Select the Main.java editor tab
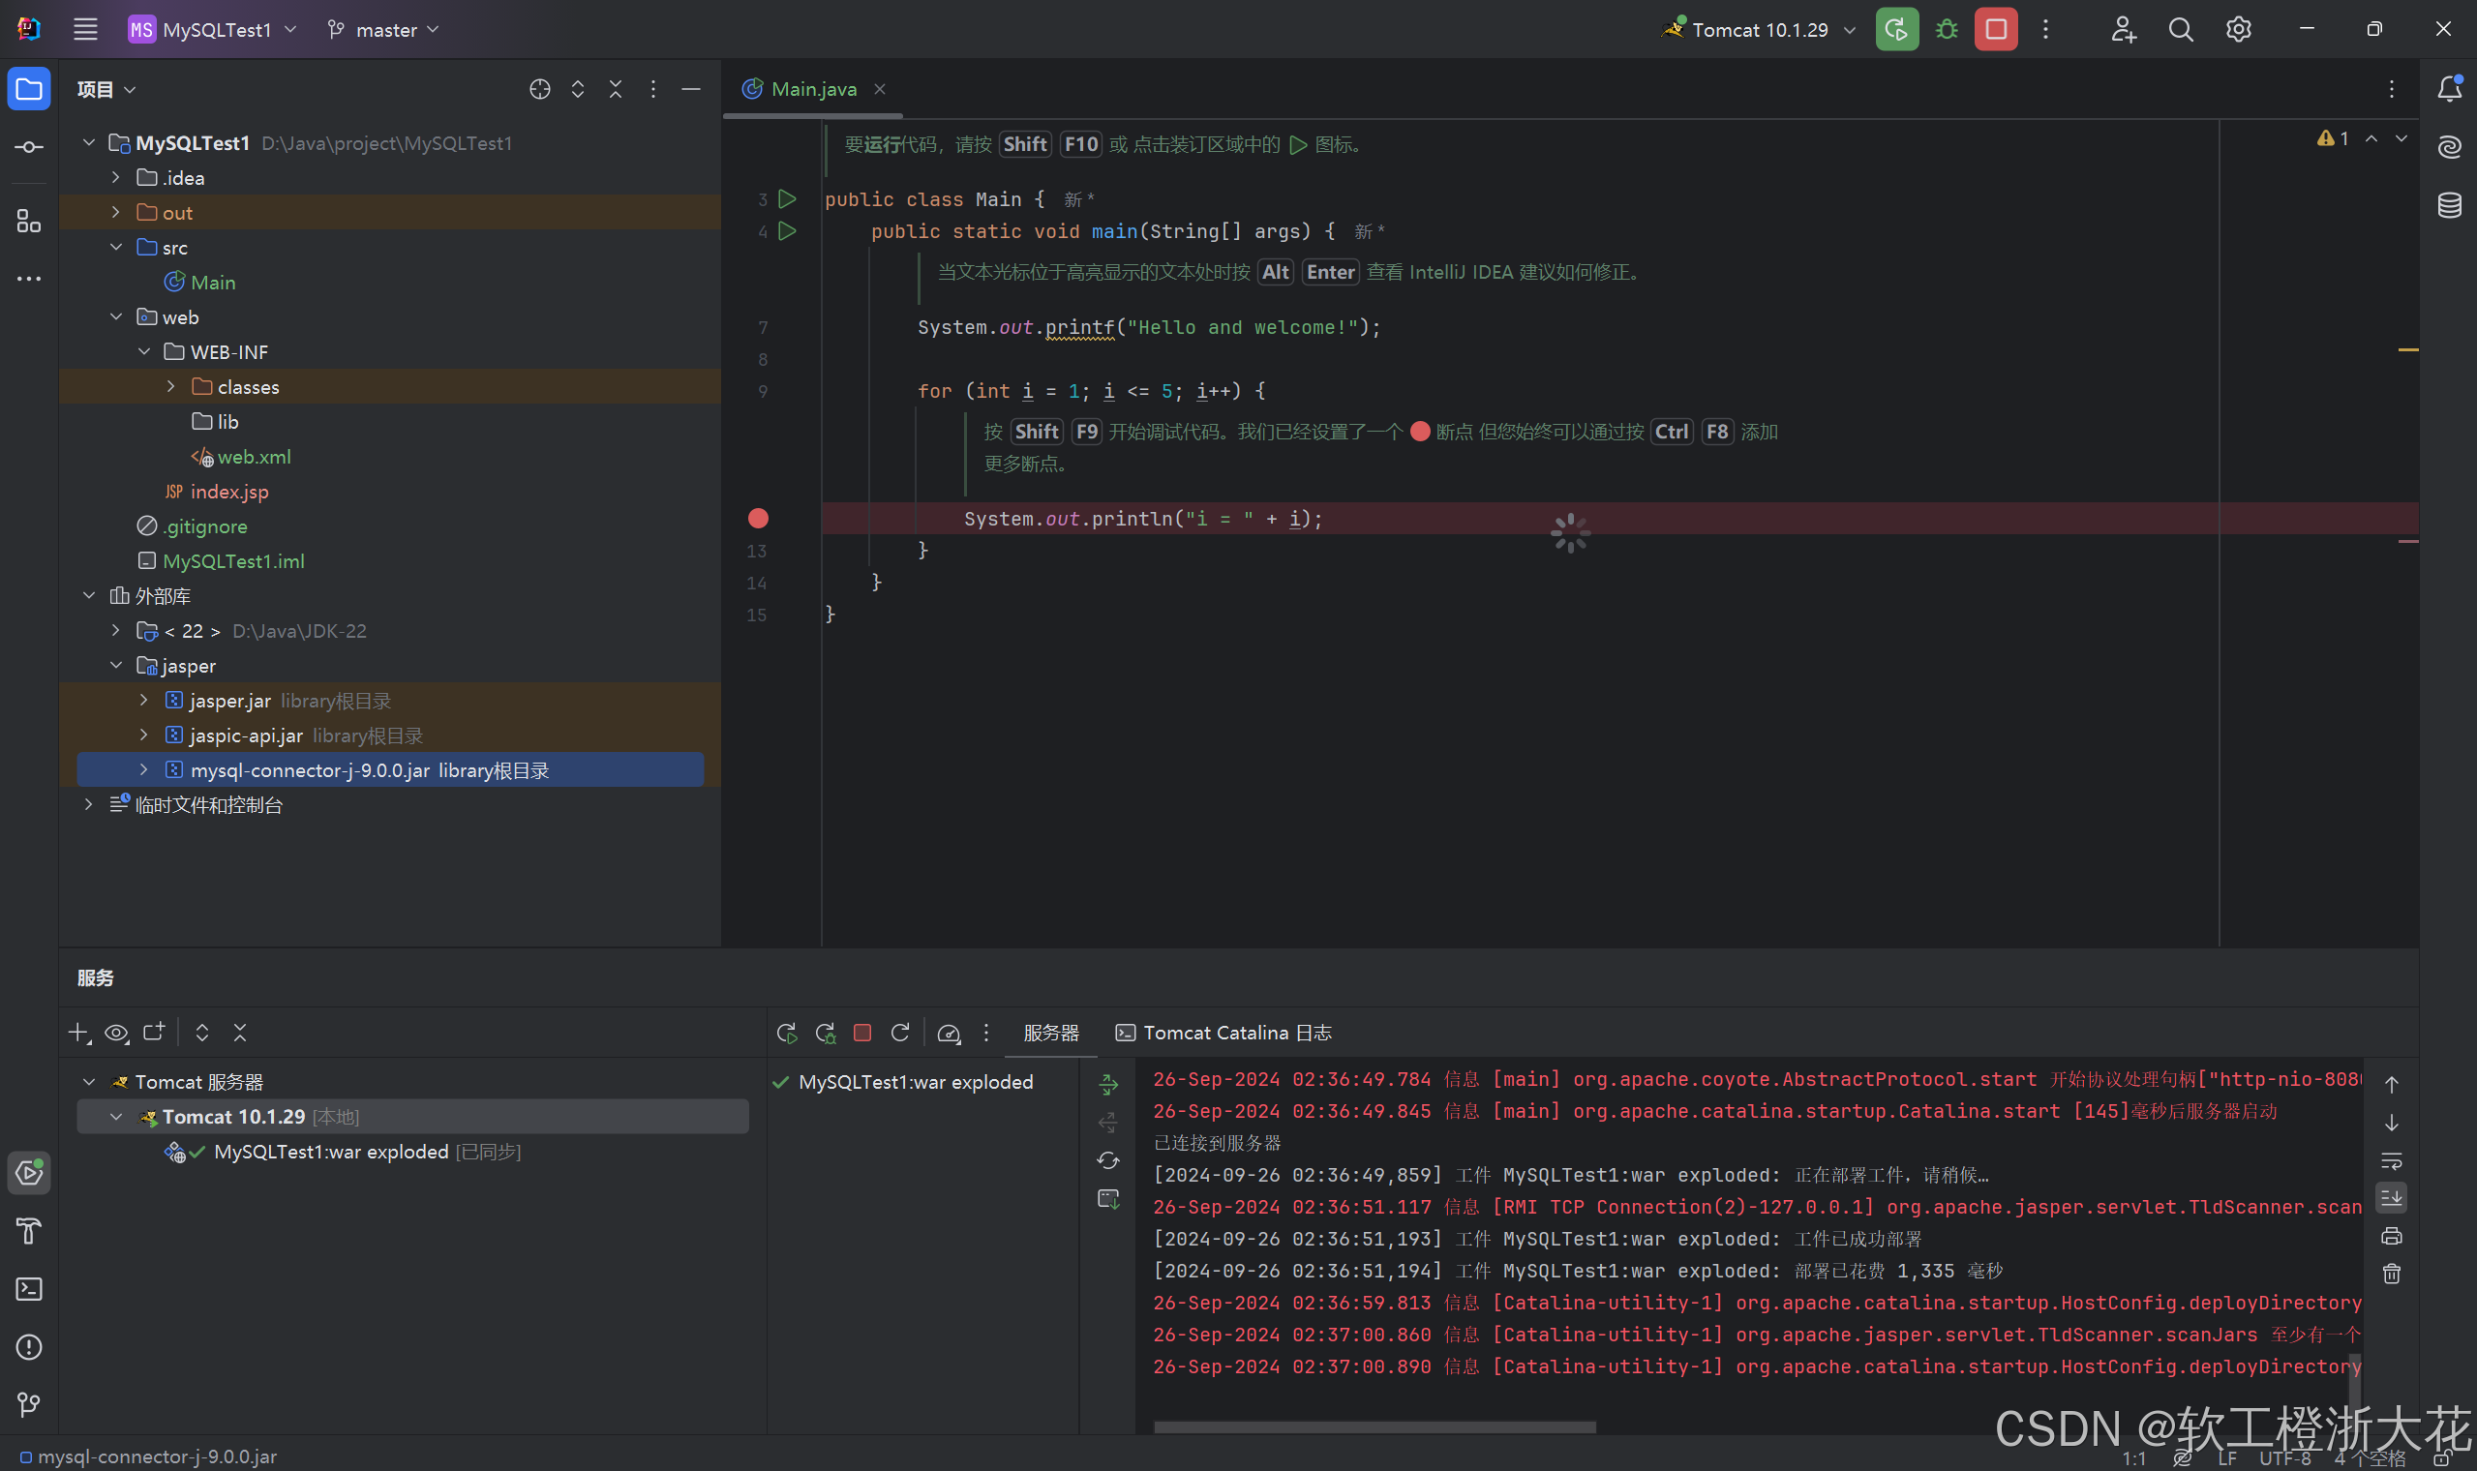Viewport: 2477px width, 1471px height. pos(813,89)
